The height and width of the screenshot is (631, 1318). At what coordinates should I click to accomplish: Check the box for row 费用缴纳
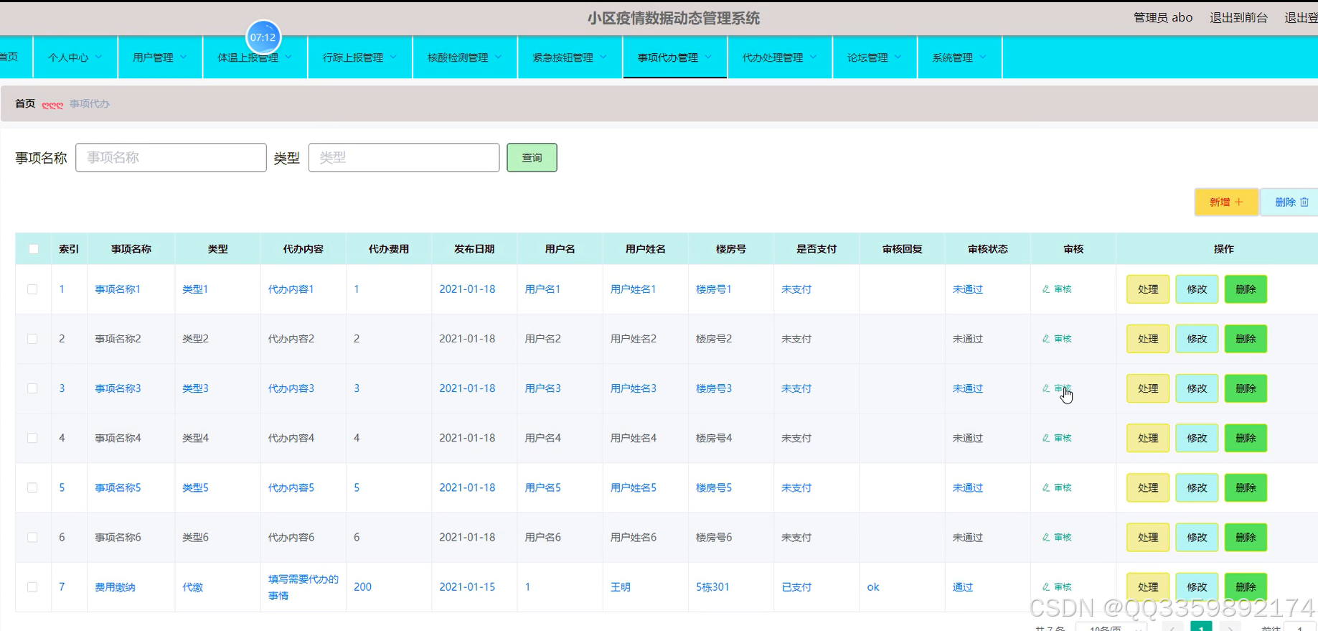click(x=32, y=586)
